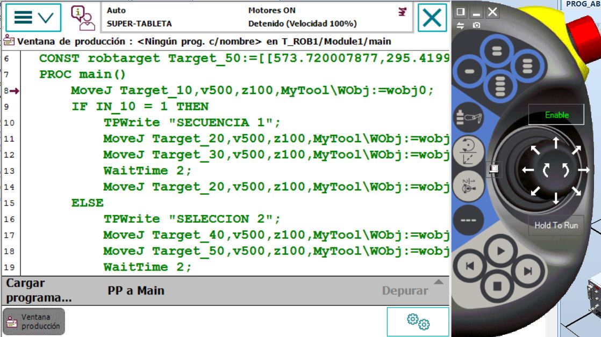The height and width of the screenshot is (337, 601).
Task: Take screenshot with camera icon
Action: (476, 25)
